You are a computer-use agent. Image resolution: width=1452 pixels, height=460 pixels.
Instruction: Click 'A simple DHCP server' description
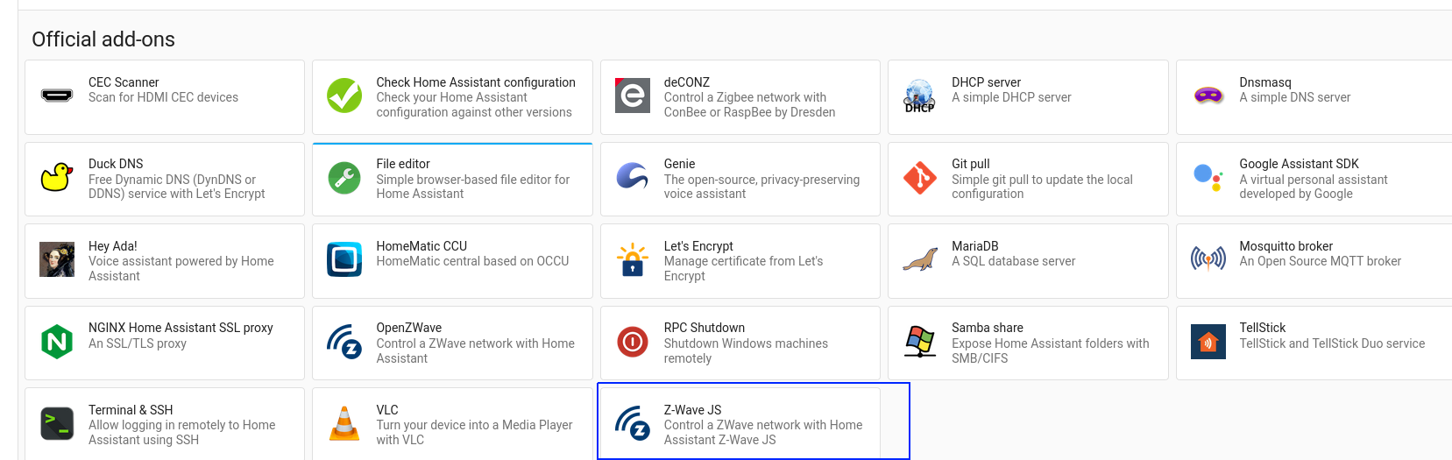[x=1012, y=97]
